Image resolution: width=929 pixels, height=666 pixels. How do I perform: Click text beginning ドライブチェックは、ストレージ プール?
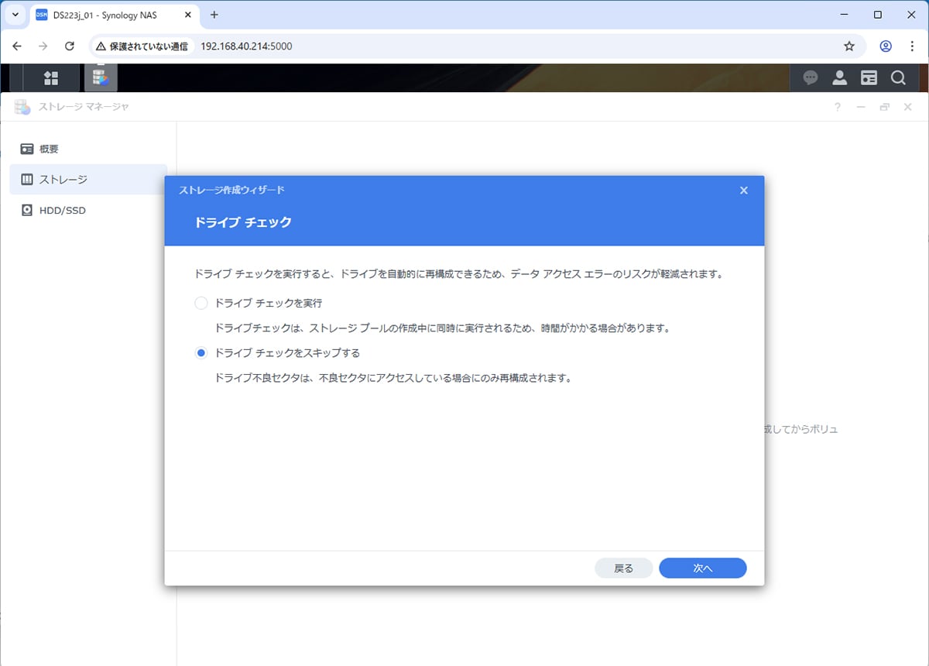442,328
